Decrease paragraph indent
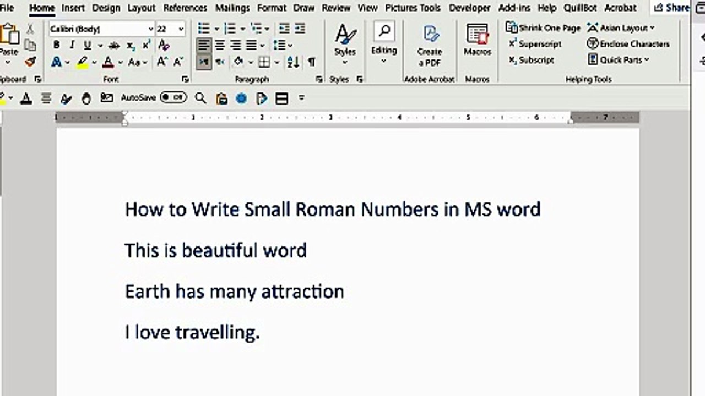The image size is (705, 396). (284, 29)
